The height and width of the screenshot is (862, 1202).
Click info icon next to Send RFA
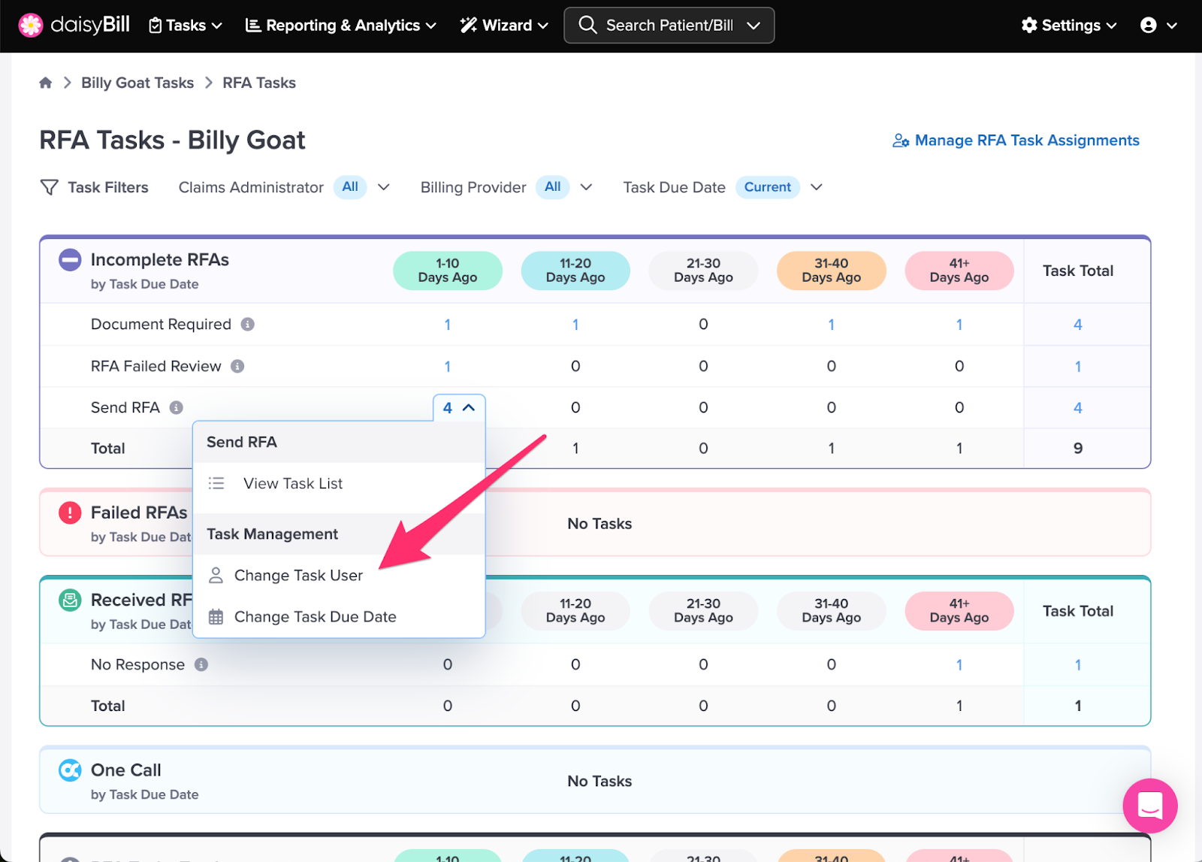(177, 407)
